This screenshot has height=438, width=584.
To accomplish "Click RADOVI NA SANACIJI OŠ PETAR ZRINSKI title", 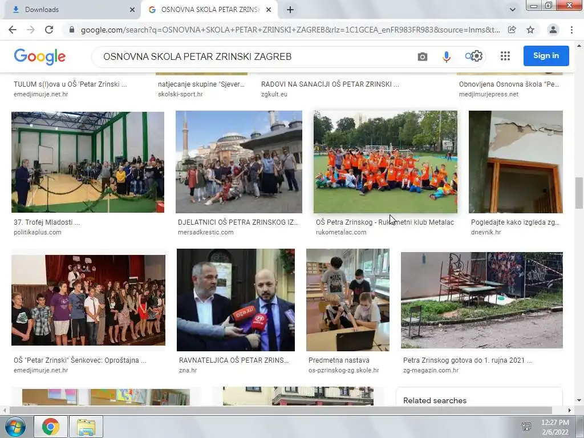I will tap(330, 84).
